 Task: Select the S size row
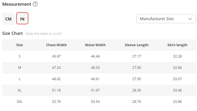pos(99,56)
